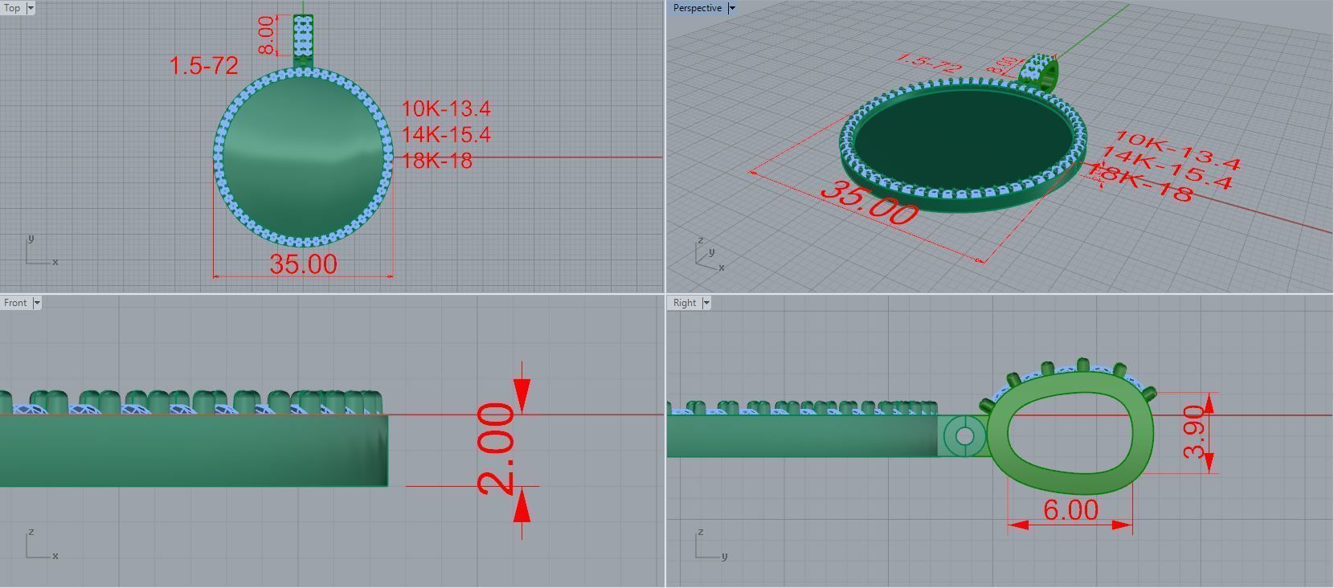Click the Front viewport title label

pyautogui.click(x=16, y=303)
